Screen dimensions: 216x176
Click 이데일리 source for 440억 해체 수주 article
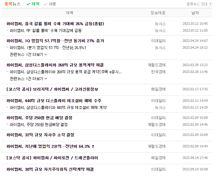click(158, 101)
